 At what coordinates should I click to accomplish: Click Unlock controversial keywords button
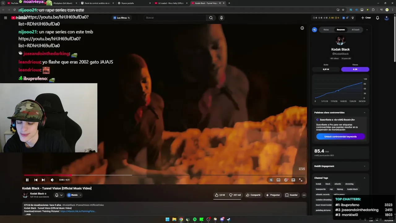pos(340,137)
